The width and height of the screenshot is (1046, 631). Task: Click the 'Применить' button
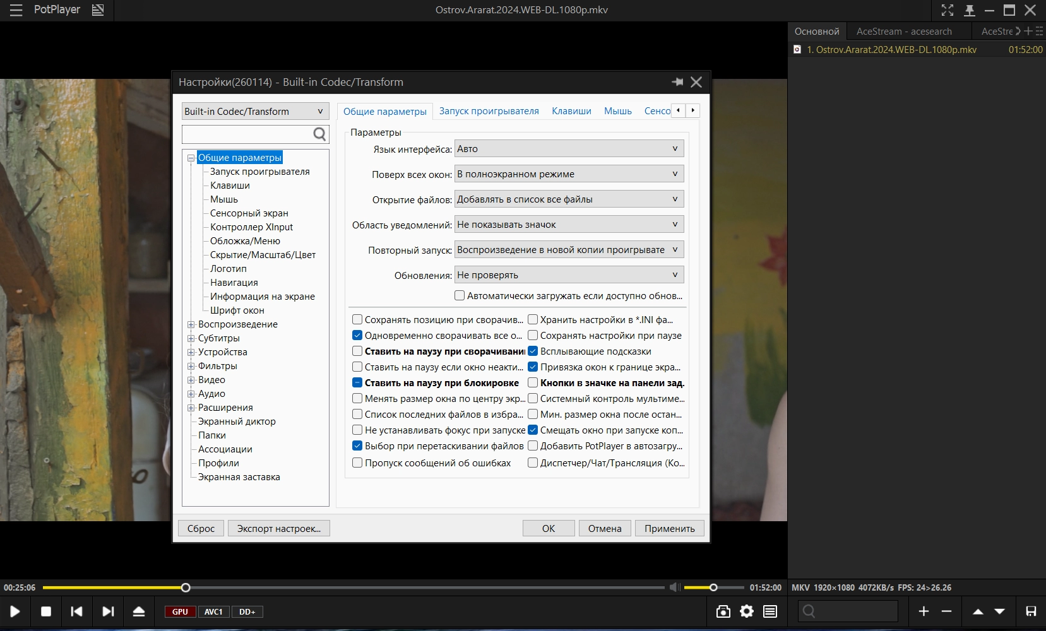[x=669, y=528]
